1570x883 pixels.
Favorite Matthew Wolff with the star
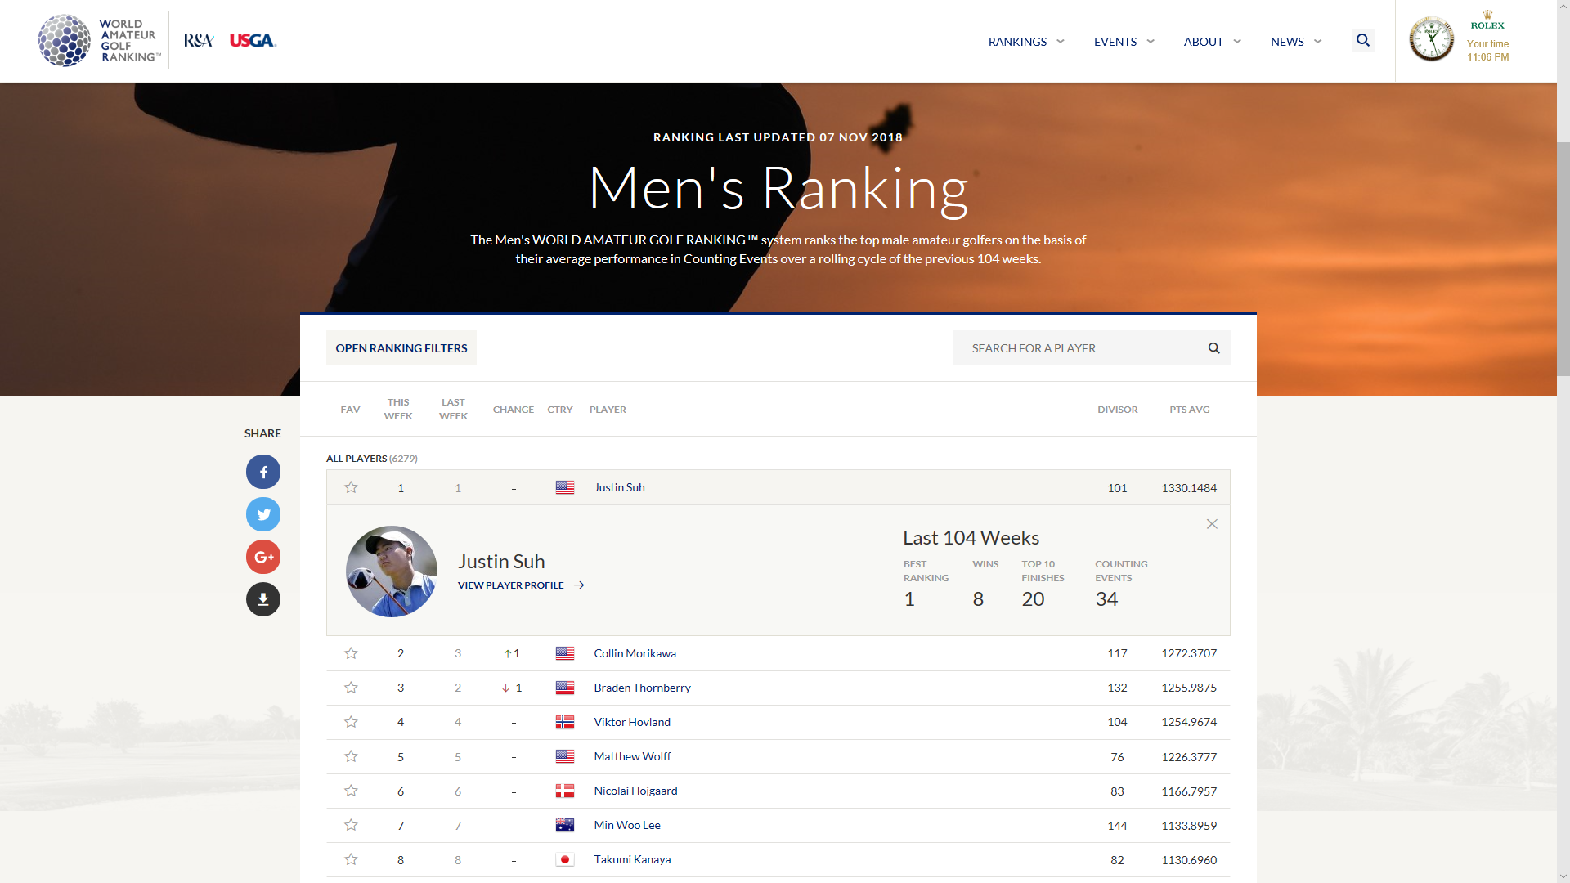point(351,756)
